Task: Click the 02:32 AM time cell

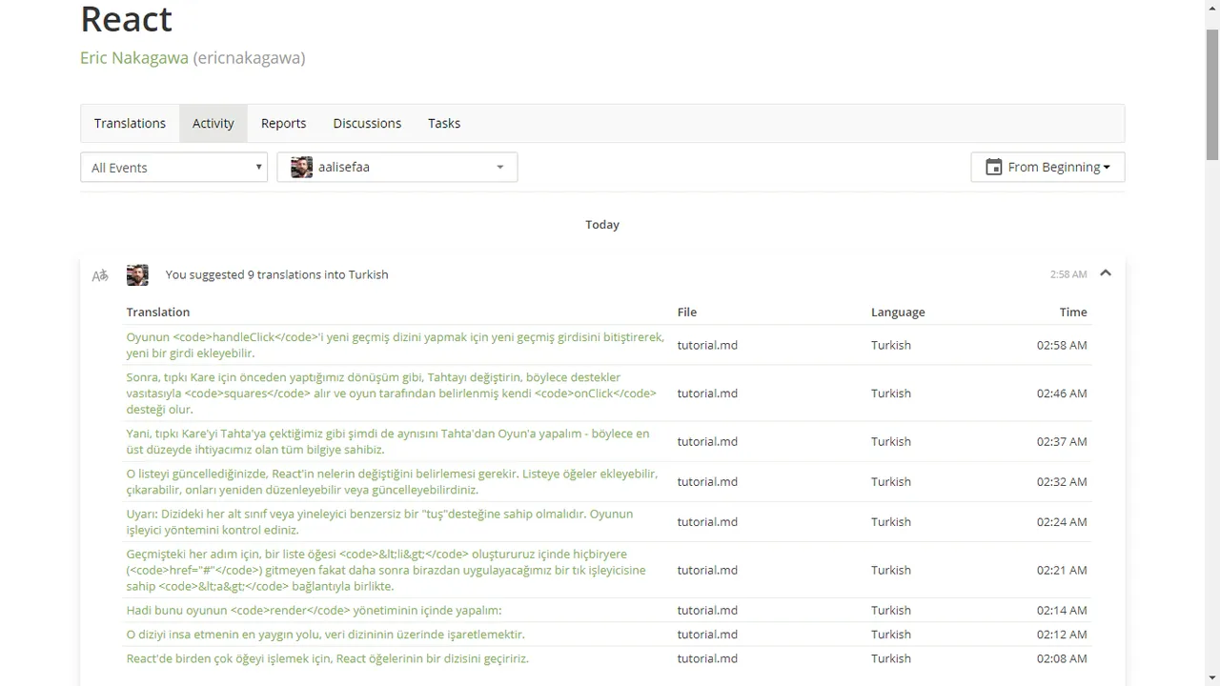Action: pyautogui.click(x=1062, y=481)
